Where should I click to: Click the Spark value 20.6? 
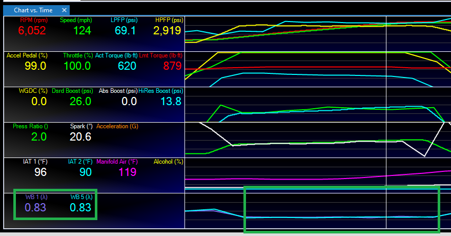(80, 137)
